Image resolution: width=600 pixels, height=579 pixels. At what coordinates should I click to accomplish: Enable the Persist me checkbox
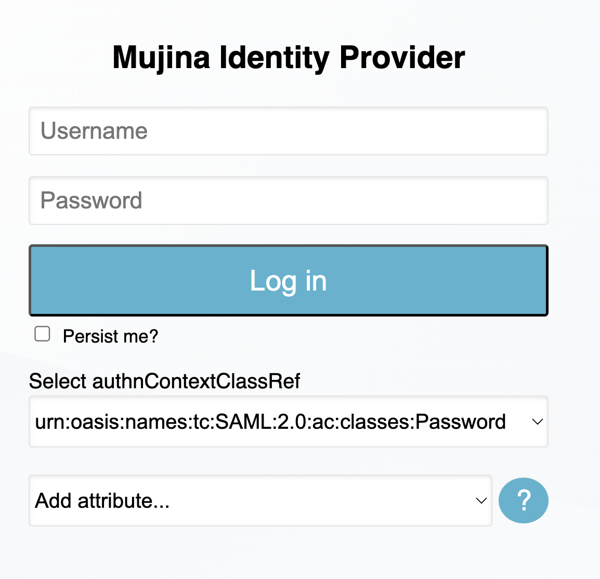[x=42, y=334]
